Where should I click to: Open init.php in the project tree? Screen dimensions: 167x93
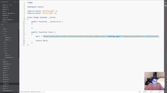point(5,29)
